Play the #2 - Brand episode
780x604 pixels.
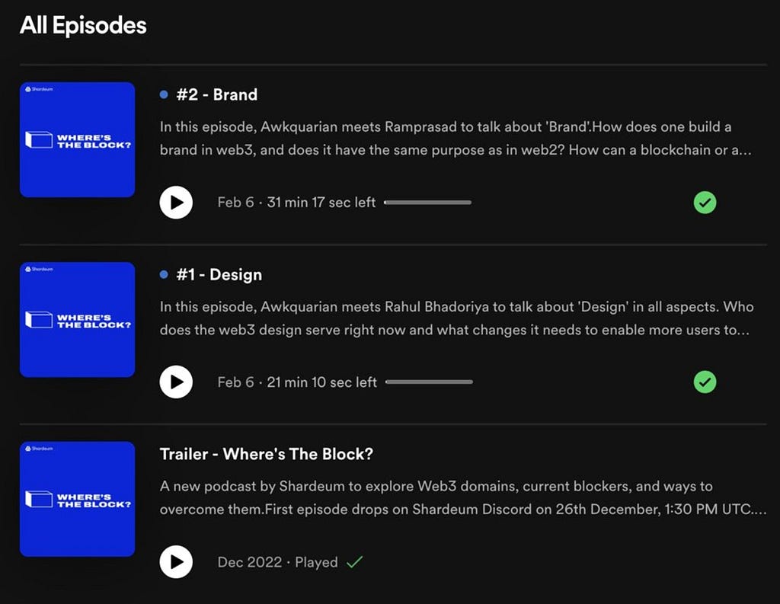point(176,203)
